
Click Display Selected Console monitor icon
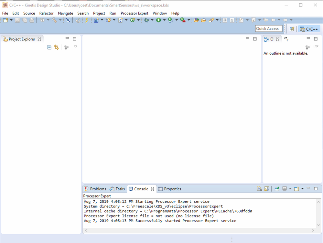[285, 189]
